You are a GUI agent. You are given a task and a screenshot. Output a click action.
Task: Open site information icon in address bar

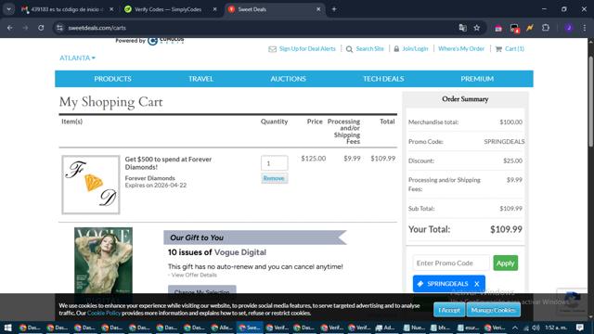59,28
